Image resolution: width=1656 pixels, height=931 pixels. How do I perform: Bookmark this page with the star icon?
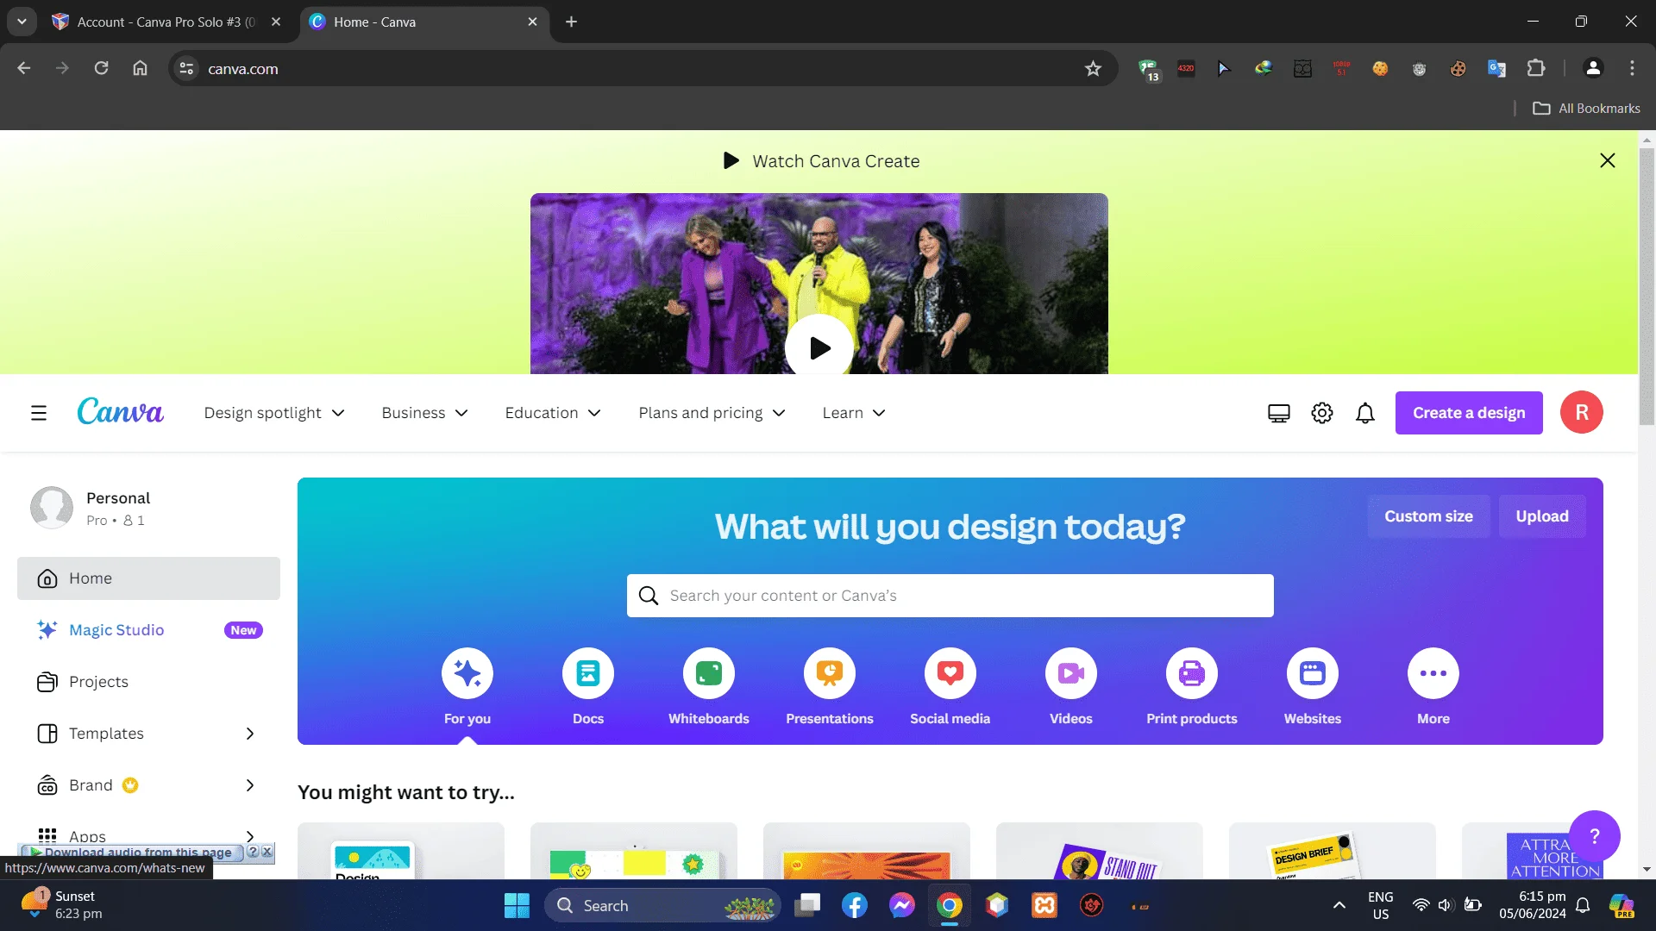click(x=1094, y=68)
